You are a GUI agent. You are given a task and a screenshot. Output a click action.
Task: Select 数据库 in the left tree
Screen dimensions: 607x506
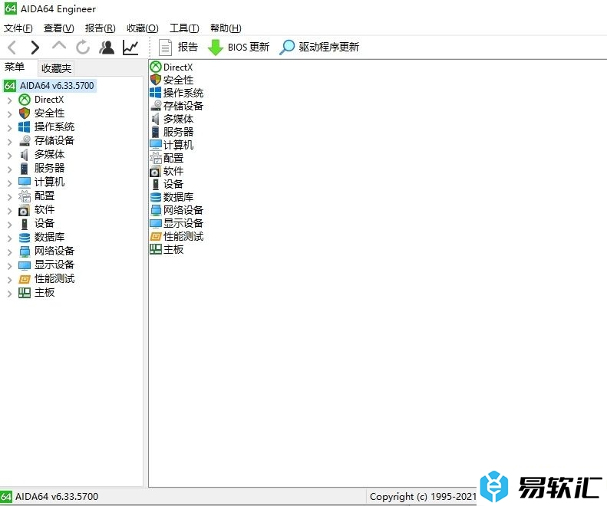[49, 237]
